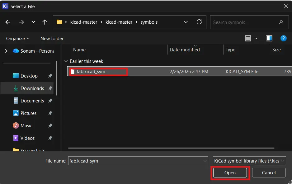
Task: Click the pin icon beside Pictures
Action: (x=50, y=113)
